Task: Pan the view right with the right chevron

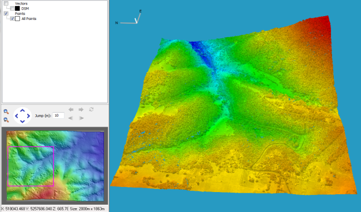Action: pos(28,116)
